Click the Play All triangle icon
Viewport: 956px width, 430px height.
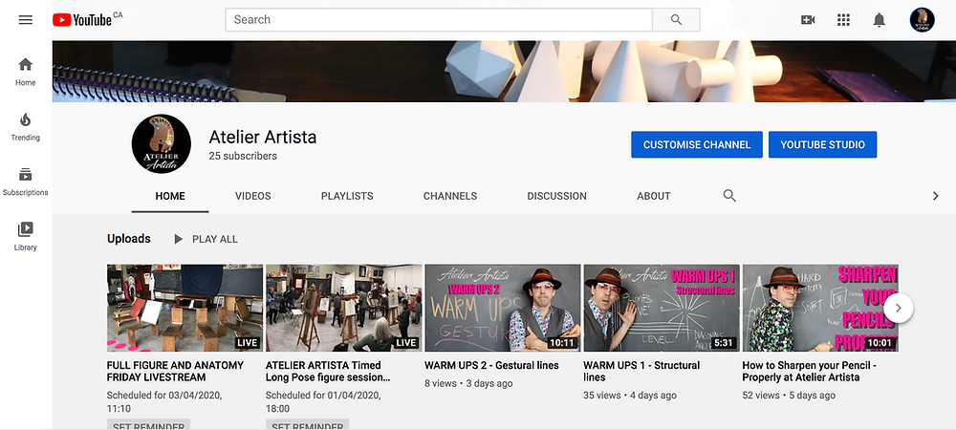click(x=178, y=239)
